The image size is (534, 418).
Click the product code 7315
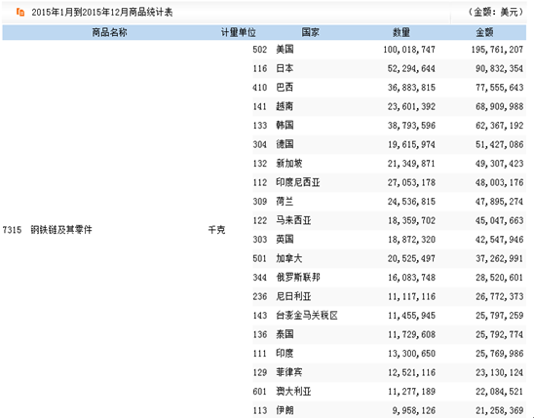pyautogui.click(x=12, y=230)
